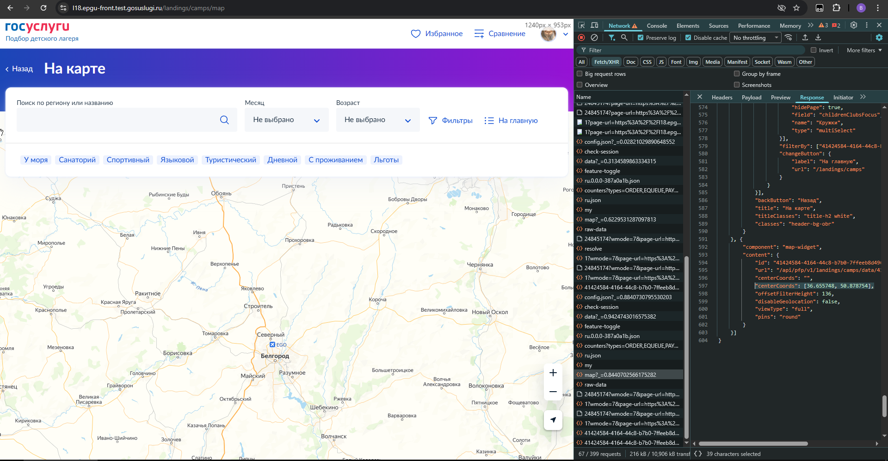Switch to the Console tab
This screenshot has height=461, width=888.
[x=657, y=26]
